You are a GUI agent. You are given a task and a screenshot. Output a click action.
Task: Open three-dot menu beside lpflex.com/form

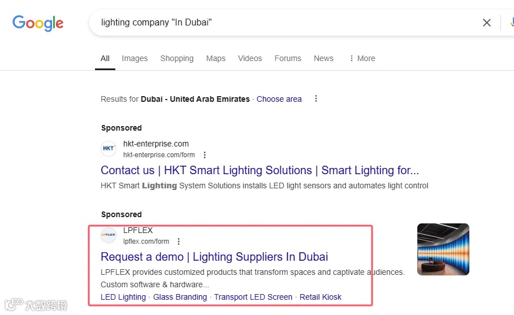(x=179, y=241)
